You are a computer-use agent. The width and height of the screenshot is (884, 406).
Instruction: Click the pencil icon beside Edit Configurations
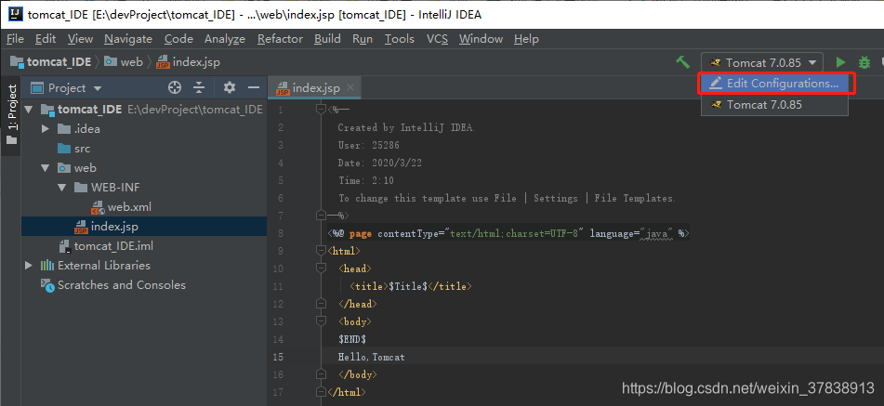point(716,84)
